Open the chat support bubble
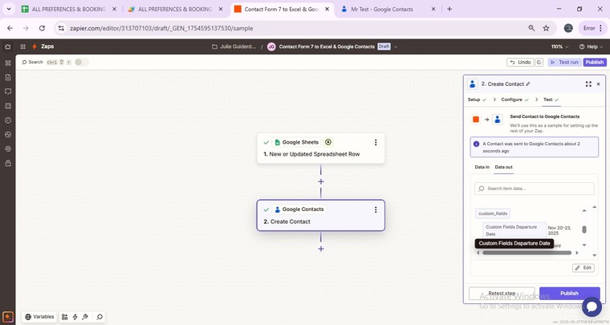610x325 pixels. point(592,307)
